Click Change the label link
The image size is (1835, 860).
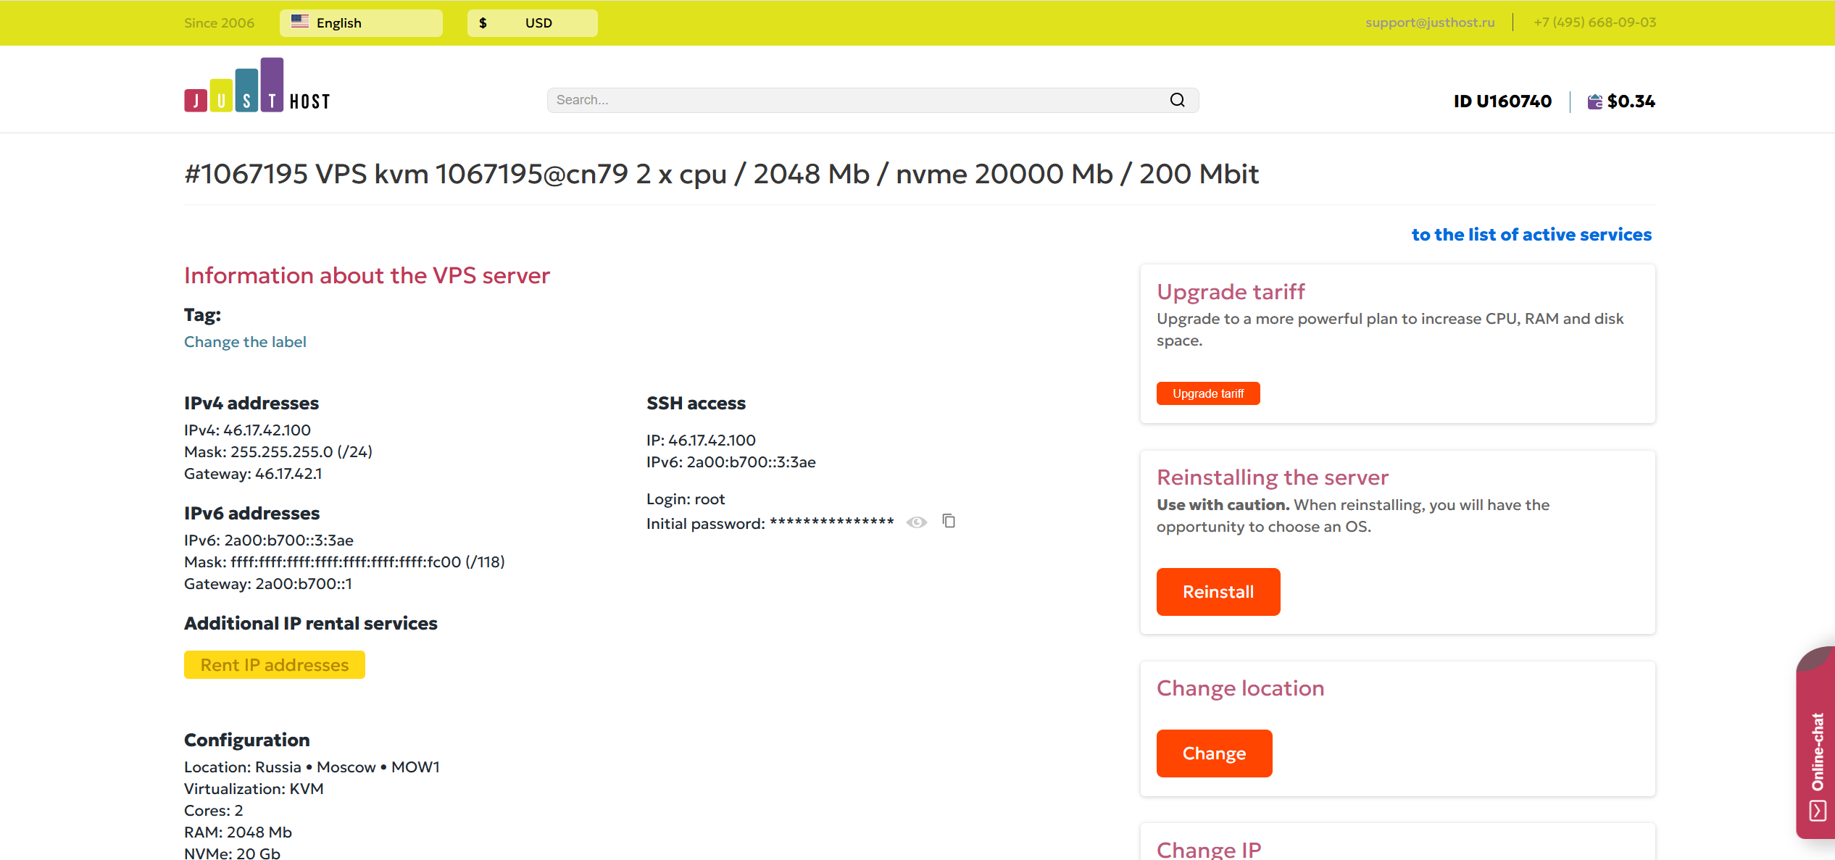(x=245, y=342)
